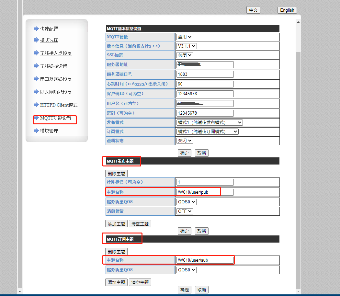Click the arrow icon next to 无线终端设置
The image size is (340, 296).
36,66
